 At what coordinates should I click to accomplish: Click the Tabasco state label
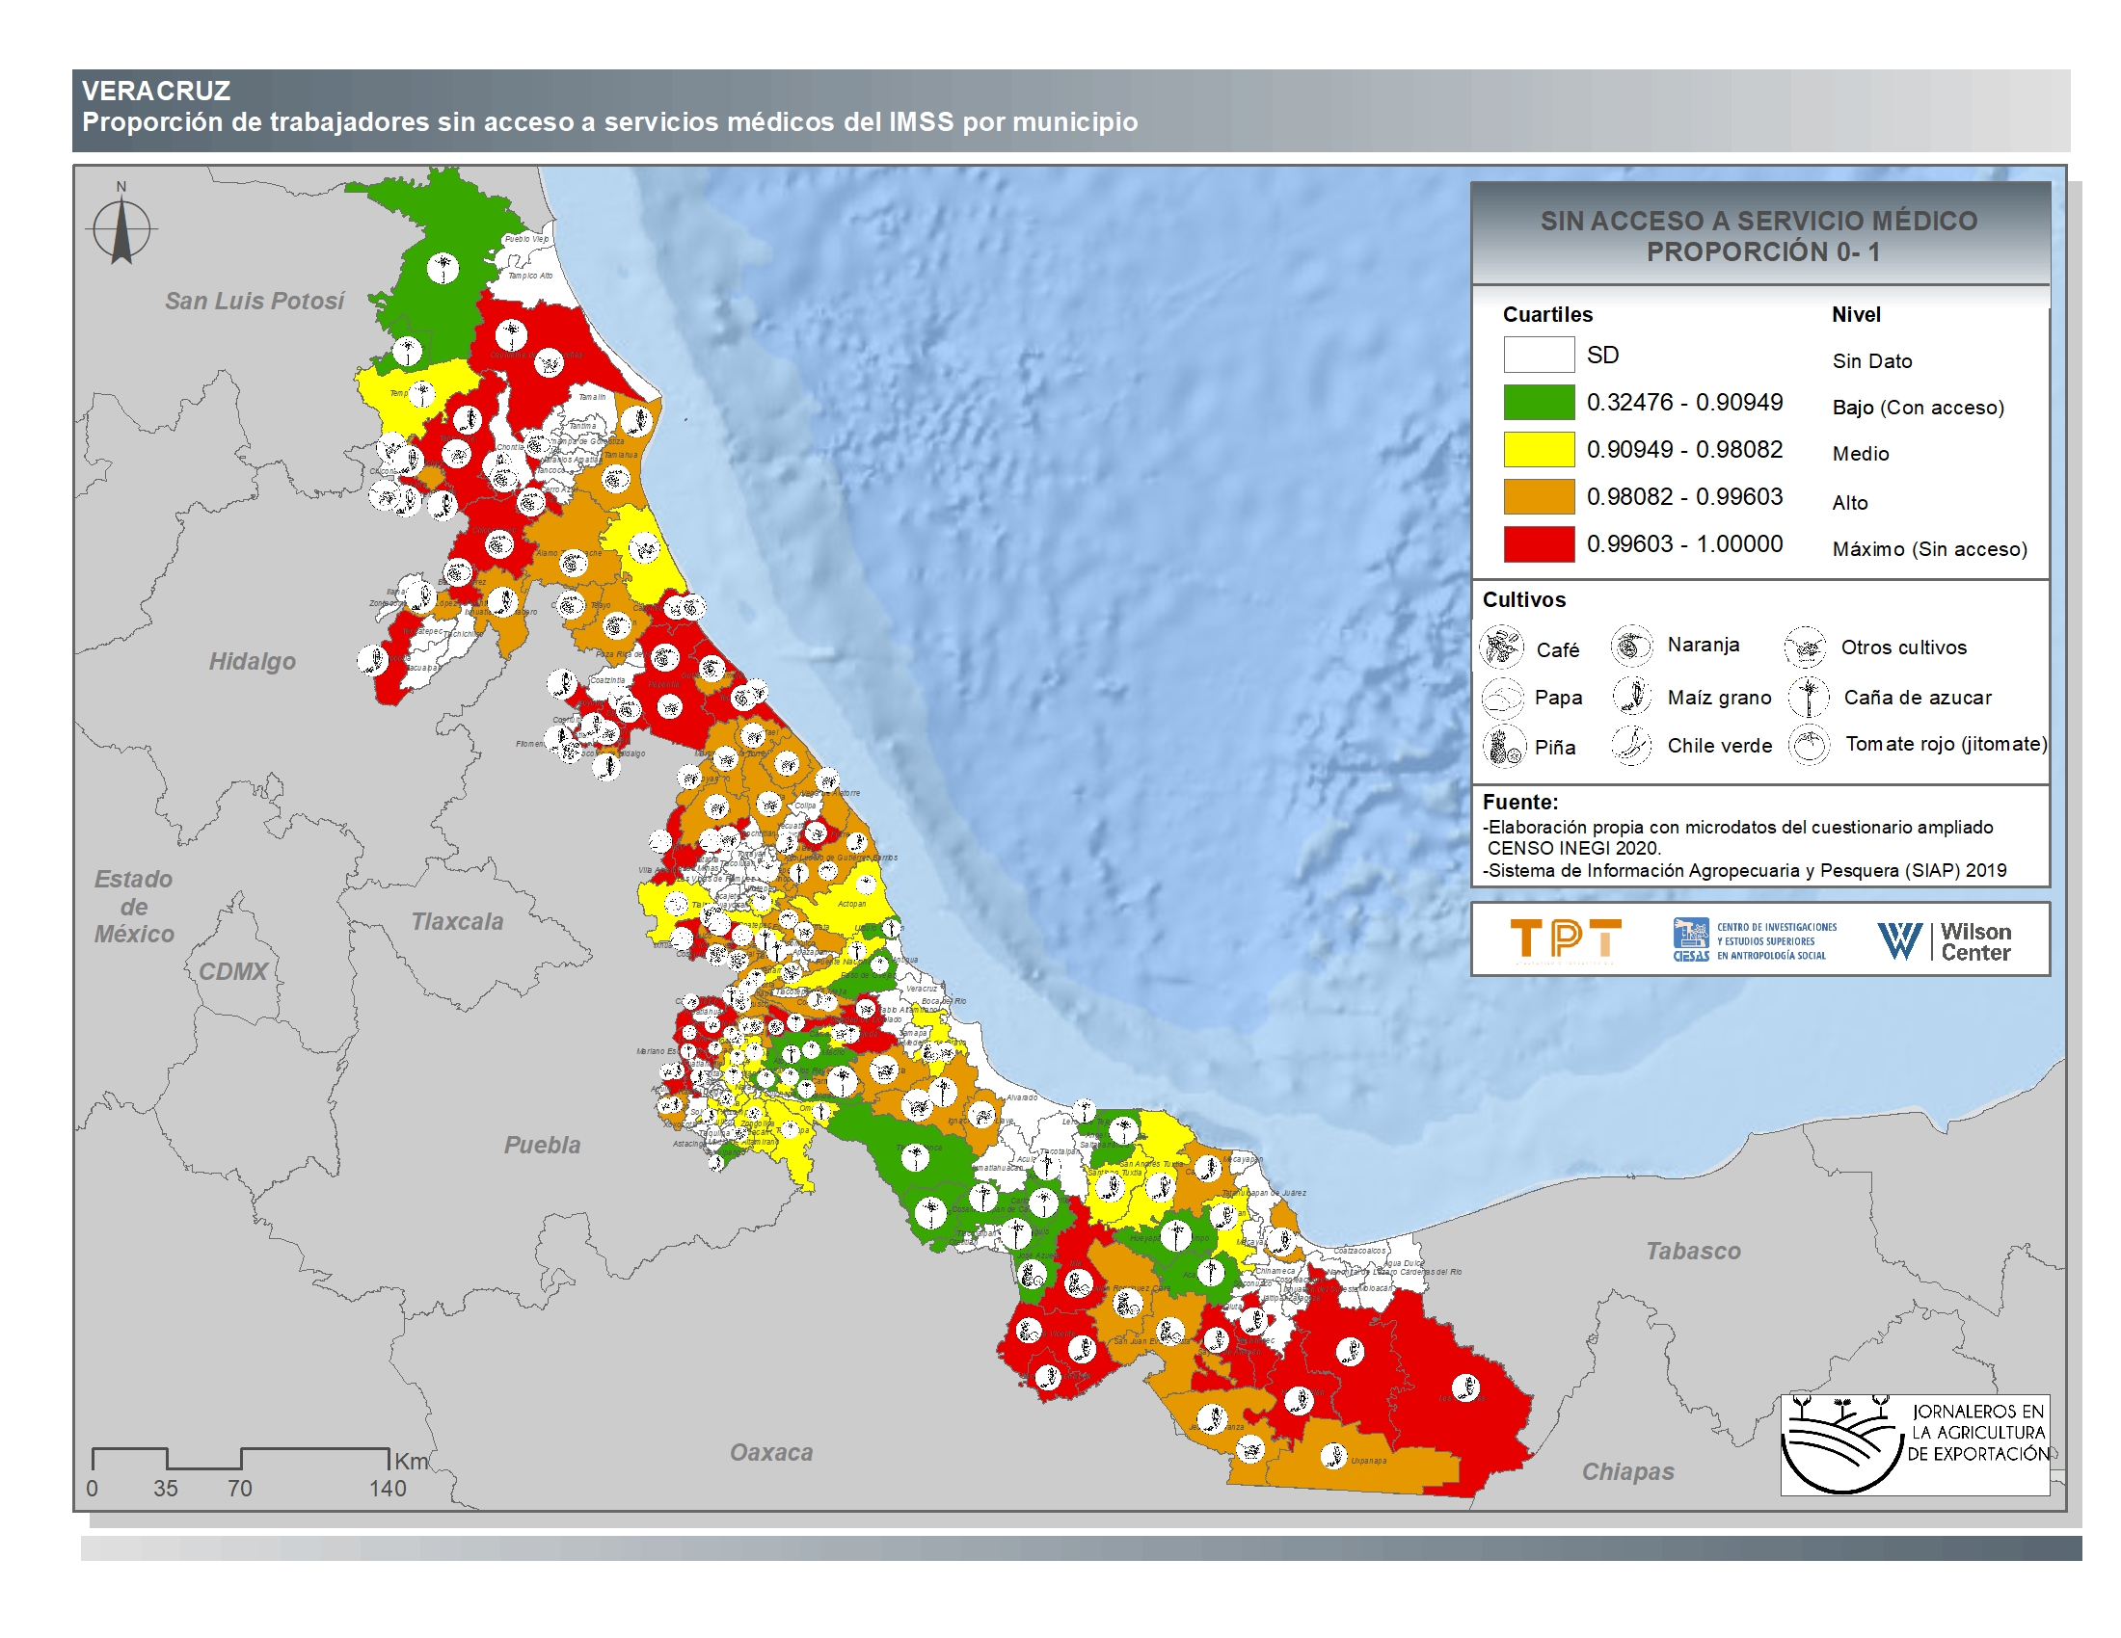tap(1693, 1251)
